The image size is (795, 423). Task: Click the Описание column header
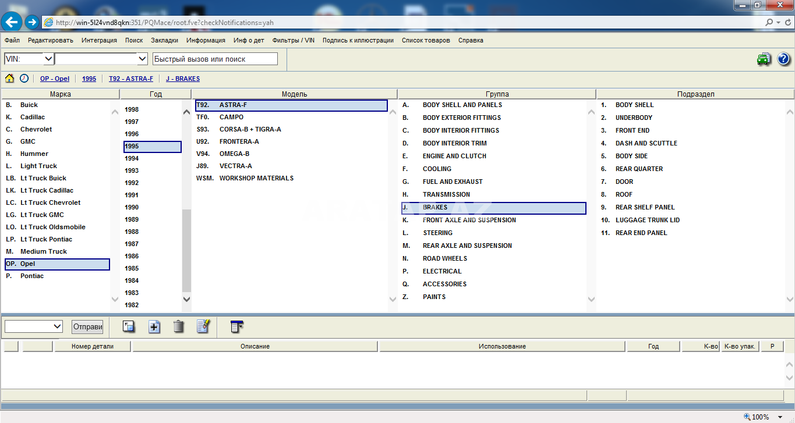point(255,346)
